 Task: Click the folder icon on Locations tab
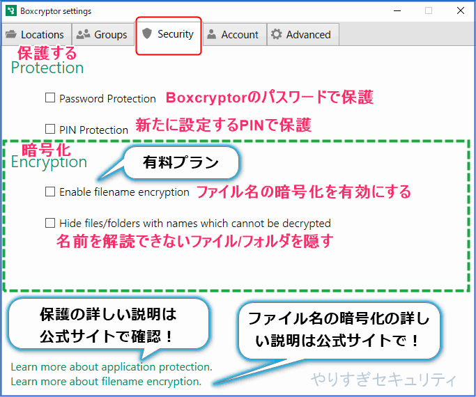click(x=11, y=34)
